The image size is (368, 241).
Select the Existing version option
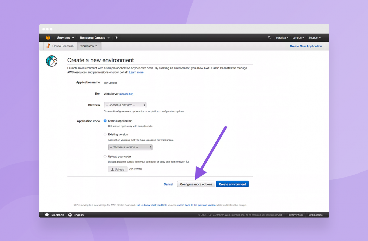[105, 135]
